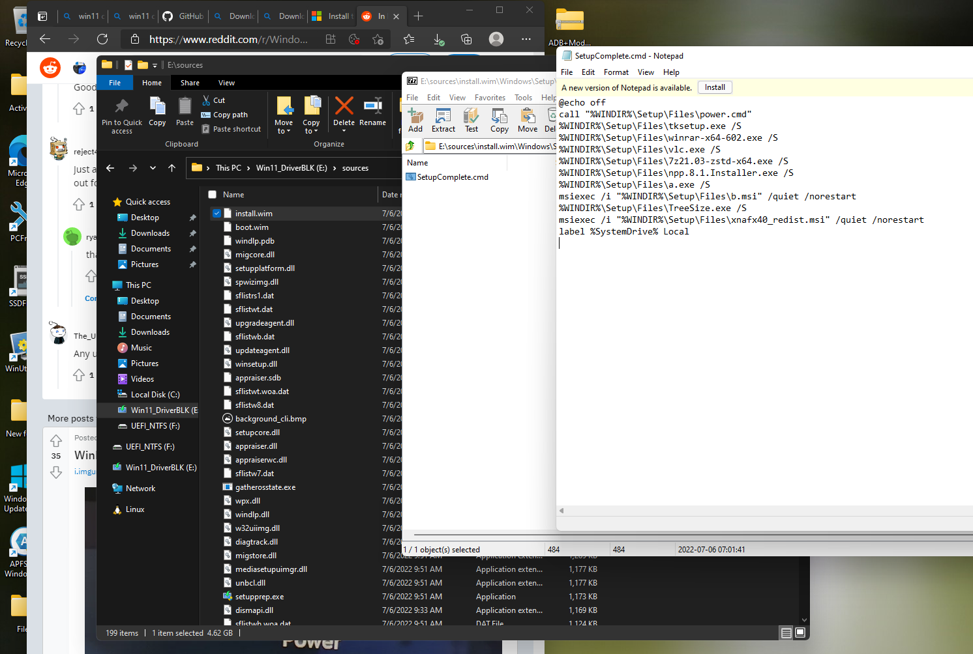
Task: Open the Explorer View tab
Action: click(226, 83)
